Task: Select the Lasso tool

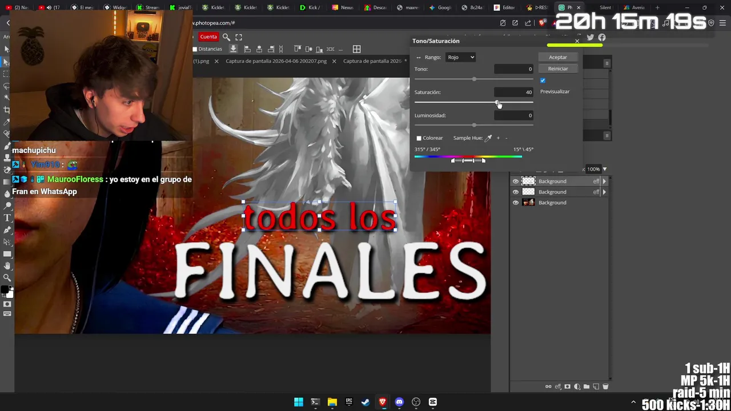Action: point(7,86)
